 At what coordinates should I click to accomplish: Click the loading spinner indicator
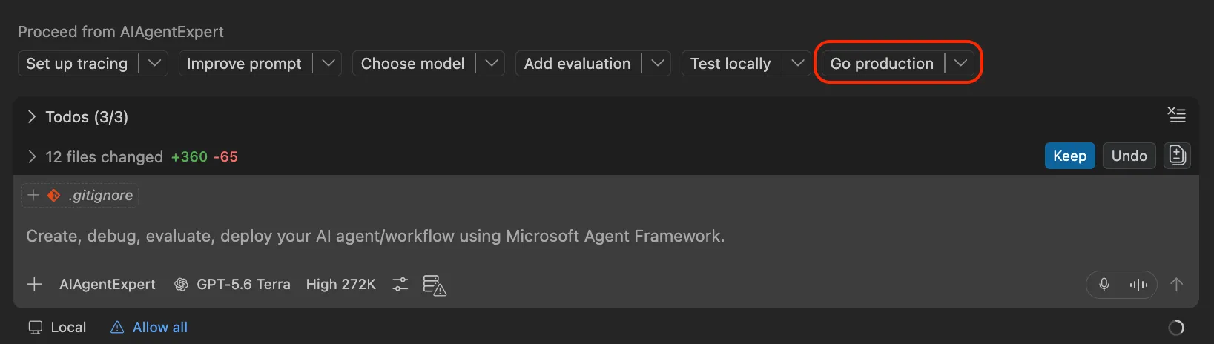1176,328
